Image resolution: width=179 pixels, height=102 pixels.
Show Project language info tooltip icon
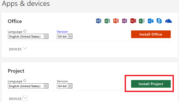pyautogui.click(x=25, y=81)
